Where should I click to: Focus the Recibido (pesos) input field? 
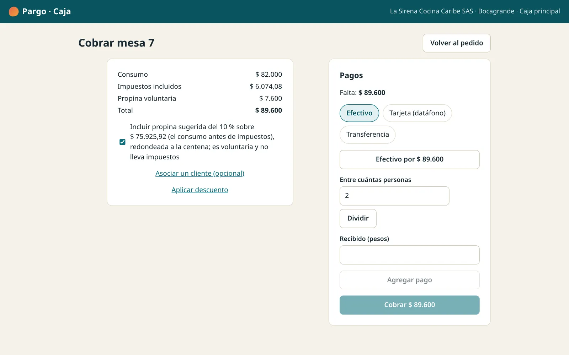pyautogui.click(x=409, y=255)
